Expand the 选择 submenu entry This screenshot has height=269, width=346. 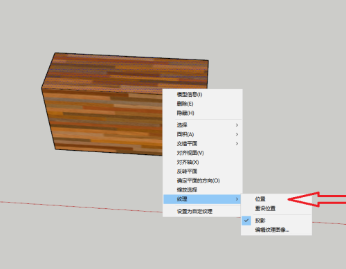coord(203,125)
